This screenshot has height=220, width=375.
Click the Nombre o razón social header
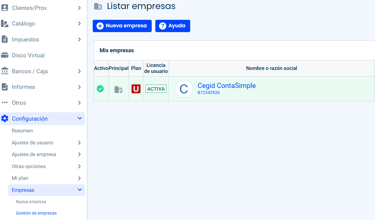(x=271, y=68)
